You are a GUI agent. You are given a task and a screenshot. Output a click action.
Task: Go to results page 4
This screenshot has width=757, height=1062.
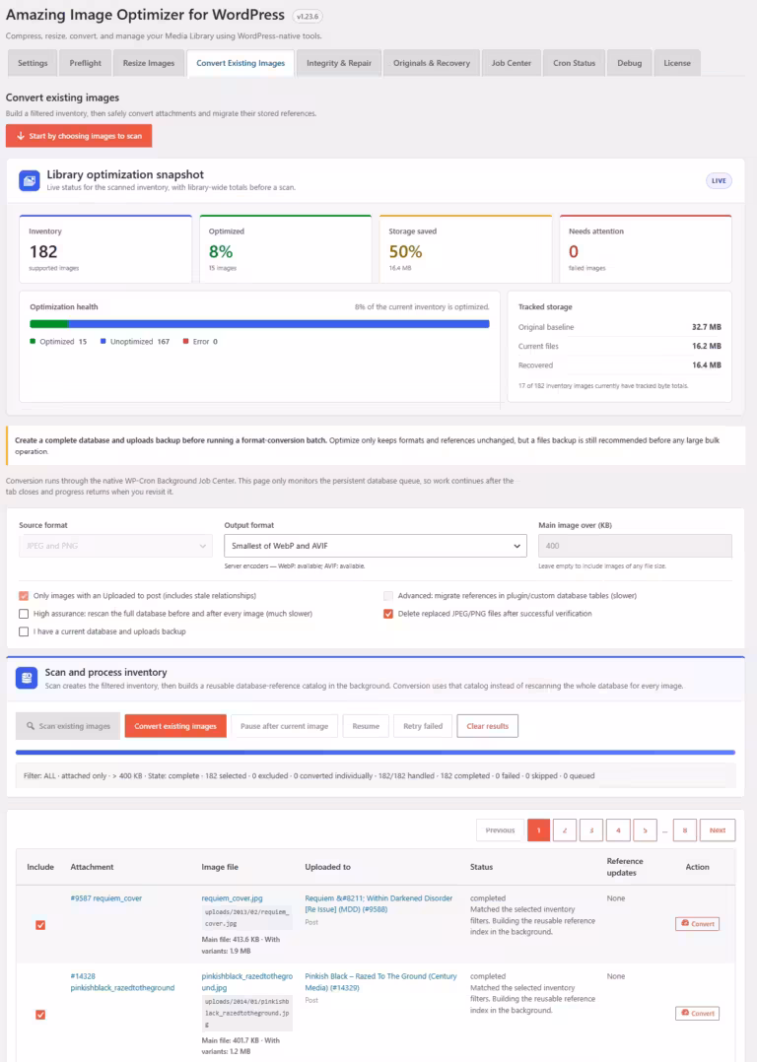tap(618, 830)
